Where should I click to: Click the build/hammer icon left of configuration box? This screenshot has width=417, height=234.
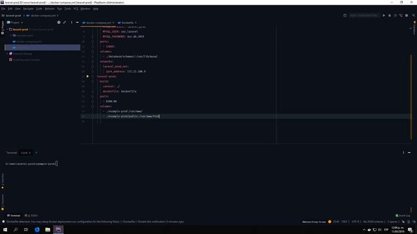click(345, 16)
